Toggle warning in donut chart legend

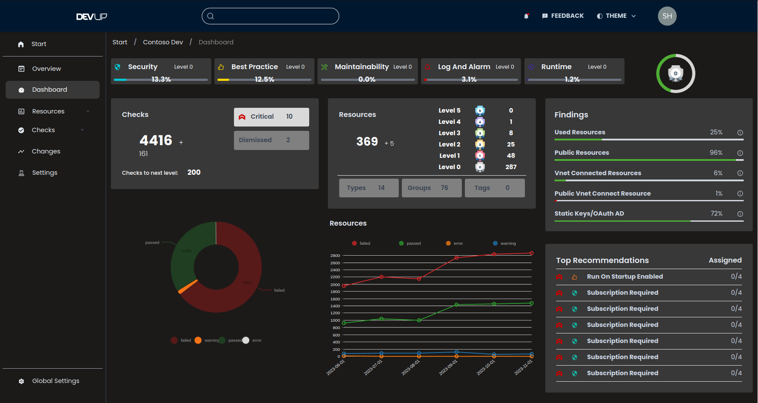207,340
